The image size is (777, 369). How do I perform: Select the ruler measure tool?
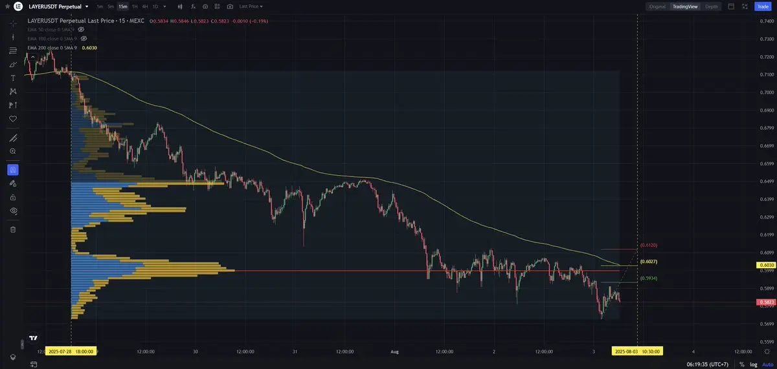click(13, 138)
